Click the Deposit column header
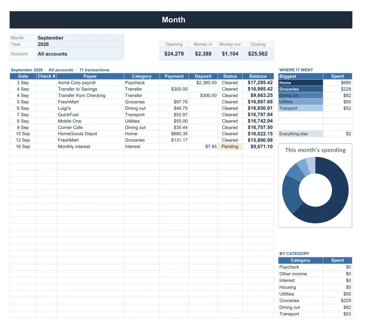 [203, 76]
